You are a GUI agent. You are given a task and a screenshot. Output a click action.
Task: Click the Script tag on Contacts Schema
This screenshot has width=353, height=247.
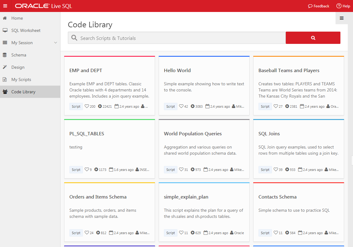coord(265,233)
